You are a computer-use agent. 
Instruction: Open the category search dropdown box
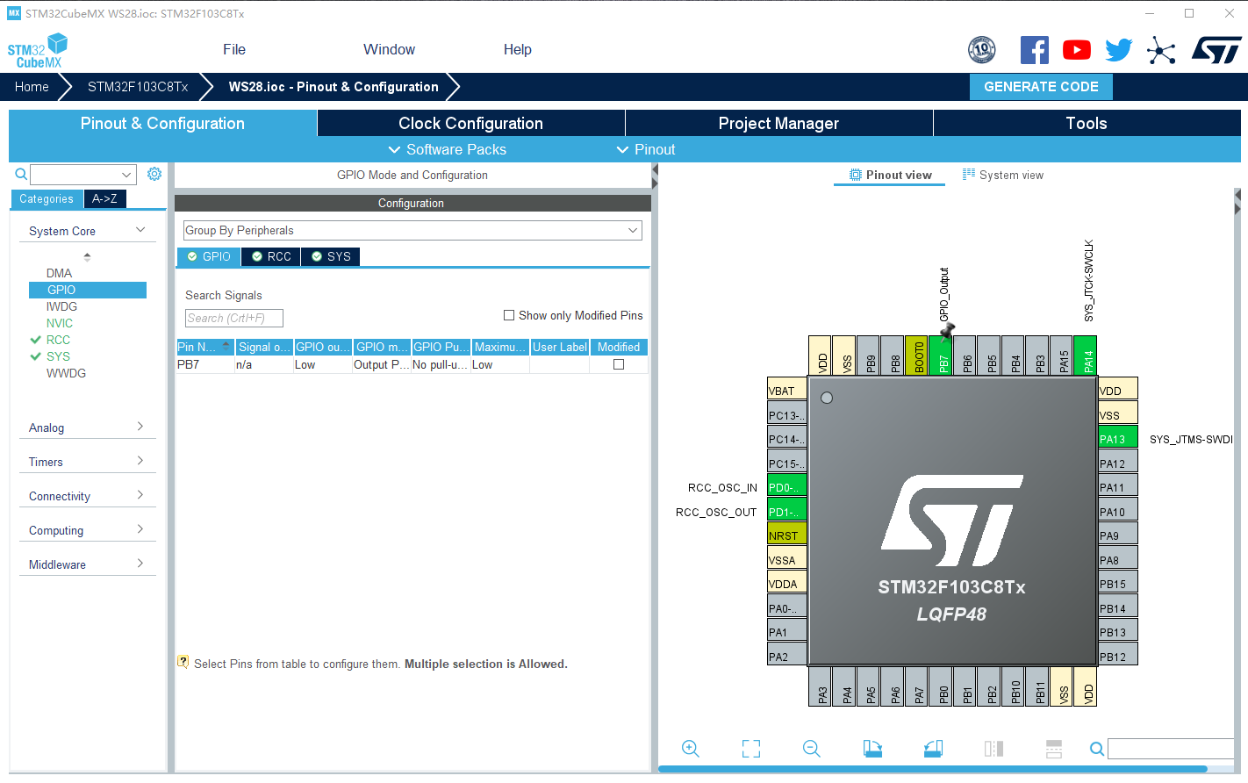click(x=83, y=174)
